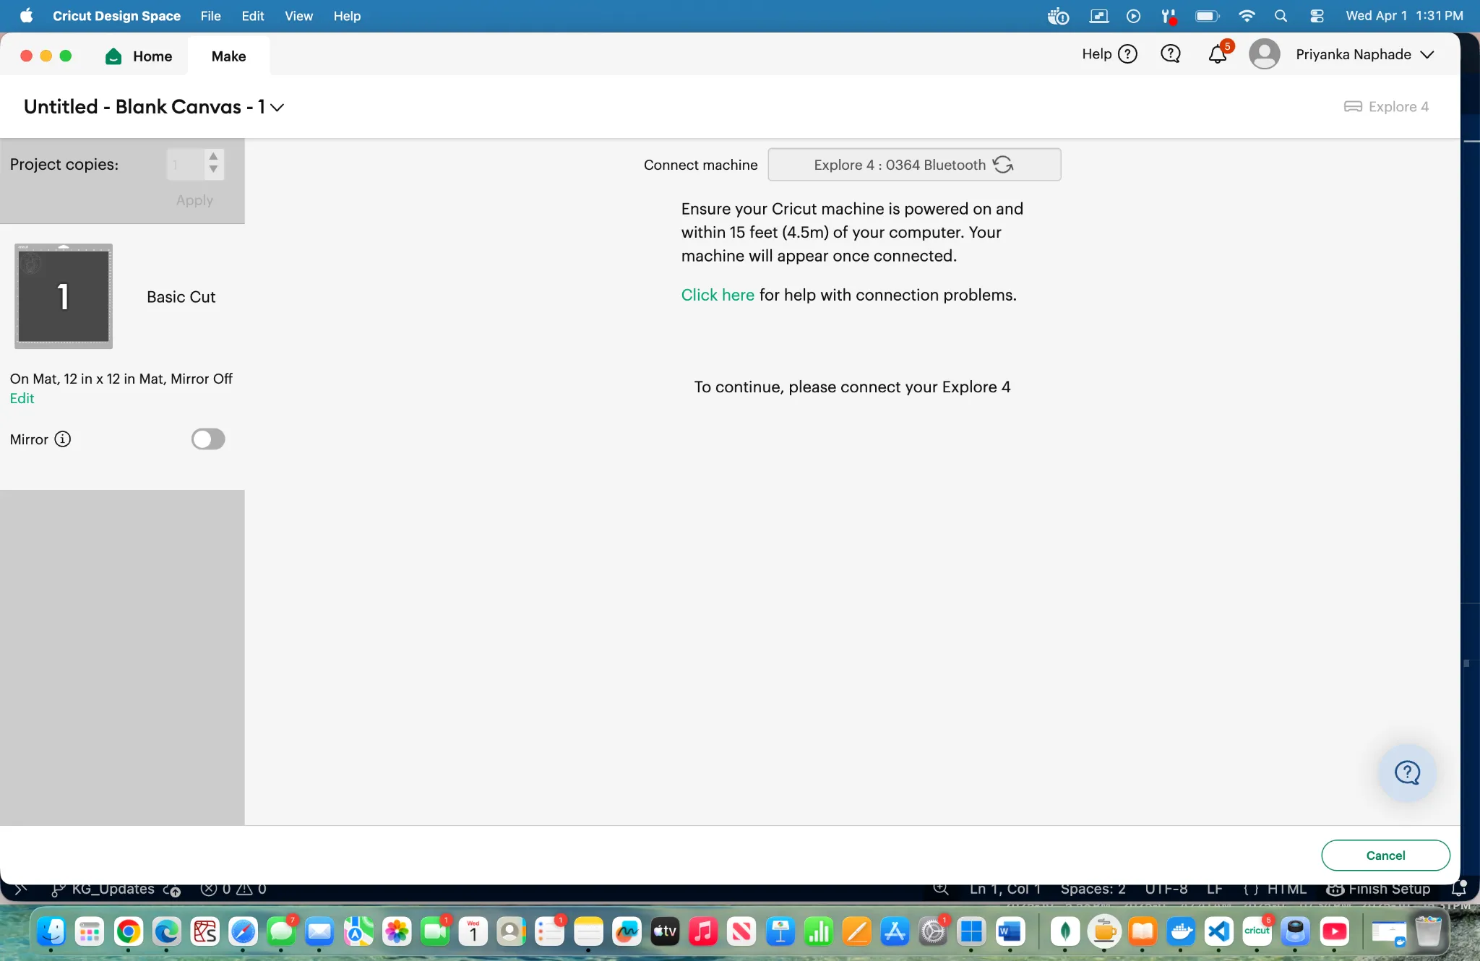Screen dimensions: 1480x961
Task: Click the Project copies number field
Action: tap(184, 165)
